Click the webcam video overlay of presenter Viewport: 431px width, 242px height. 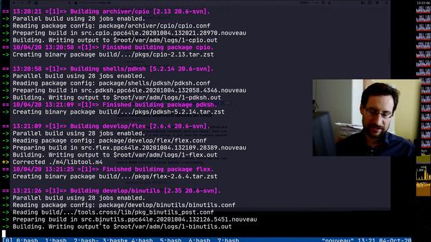[x=366, y=118]
